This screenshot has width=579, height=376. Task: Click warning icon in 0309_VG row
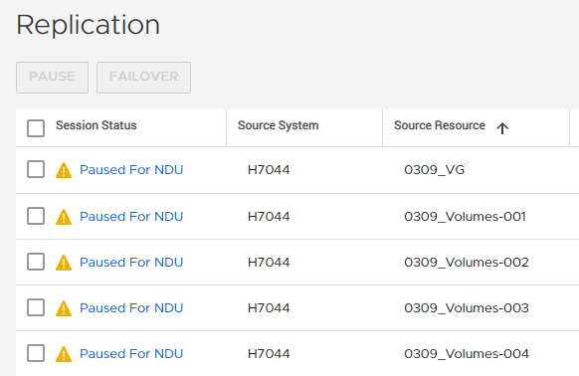click(64, 170)
